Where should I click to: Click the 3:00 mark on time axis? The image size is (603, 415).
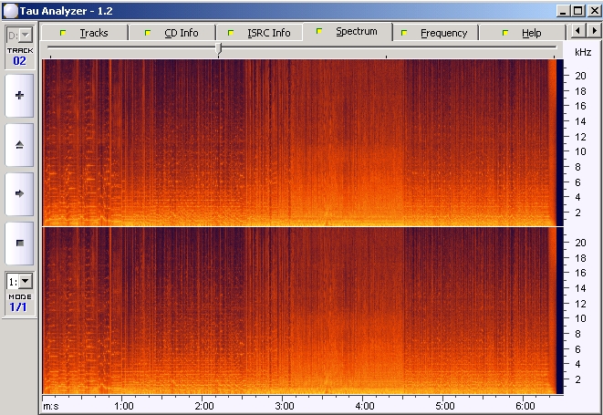click(285, 406)
